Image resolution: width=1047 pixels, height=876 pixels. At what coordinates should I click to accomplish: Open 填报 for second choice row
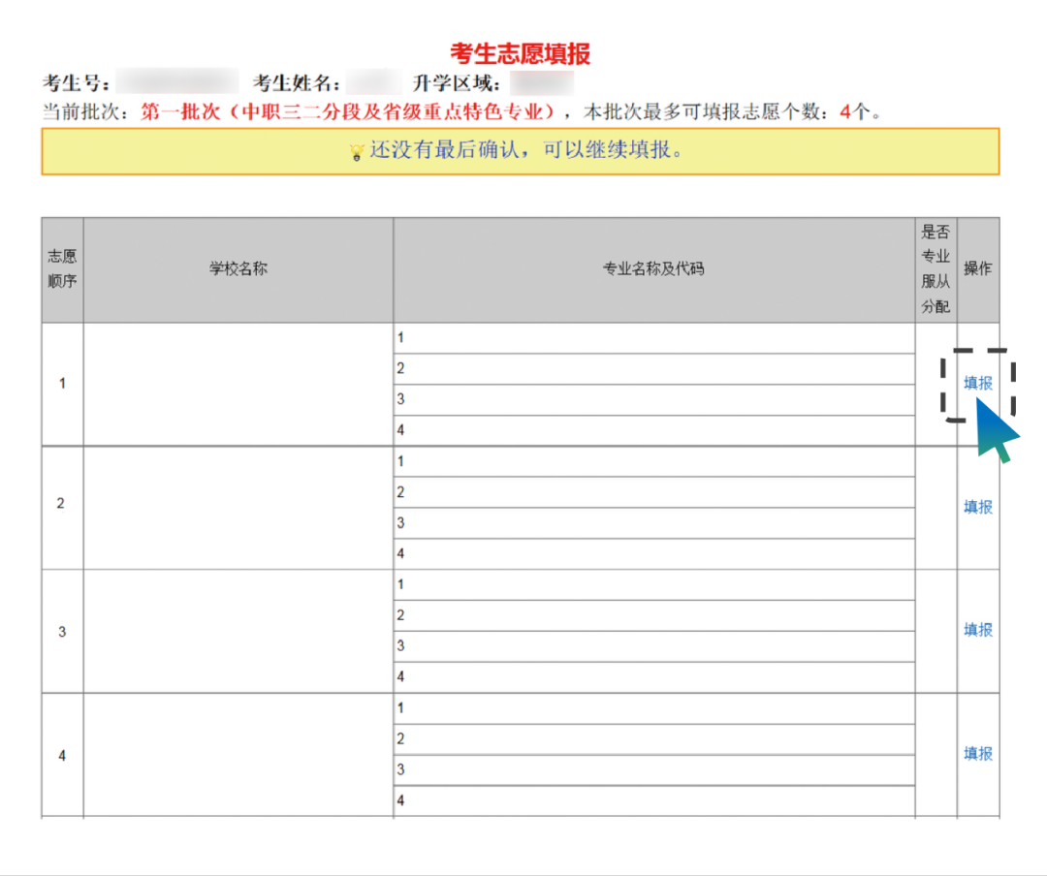[977, 507]
